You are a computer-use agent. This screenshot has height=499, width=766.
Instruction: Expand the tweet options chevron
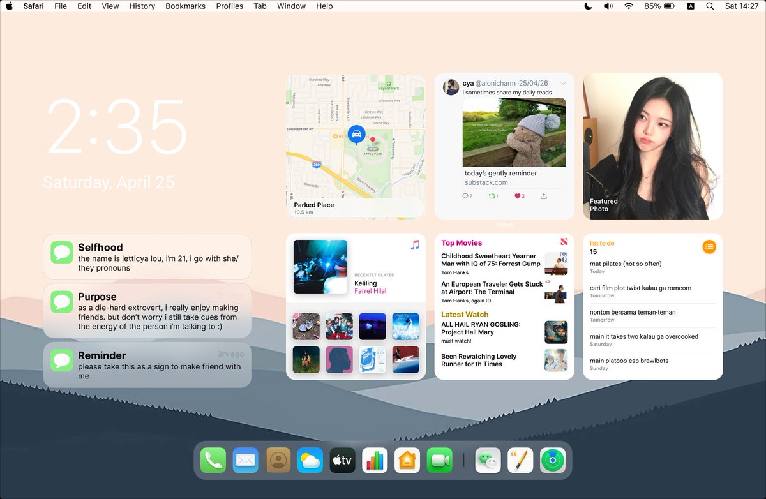(563, 84)
